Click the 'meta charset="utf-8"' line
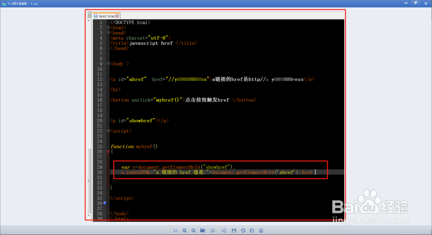432x235 pixels. click(140, 38)
